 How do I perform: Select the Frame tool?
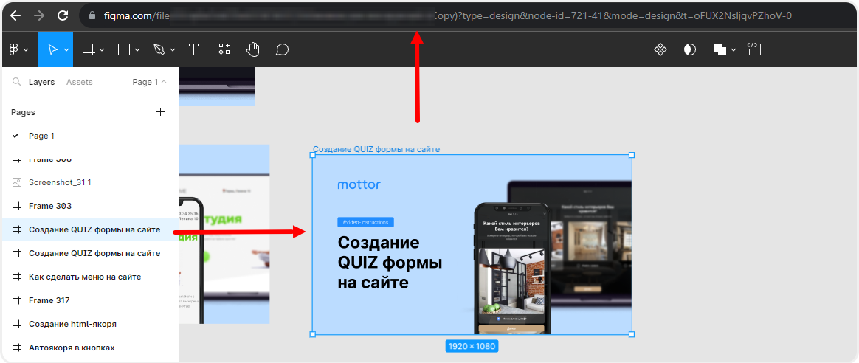[89, 49]
